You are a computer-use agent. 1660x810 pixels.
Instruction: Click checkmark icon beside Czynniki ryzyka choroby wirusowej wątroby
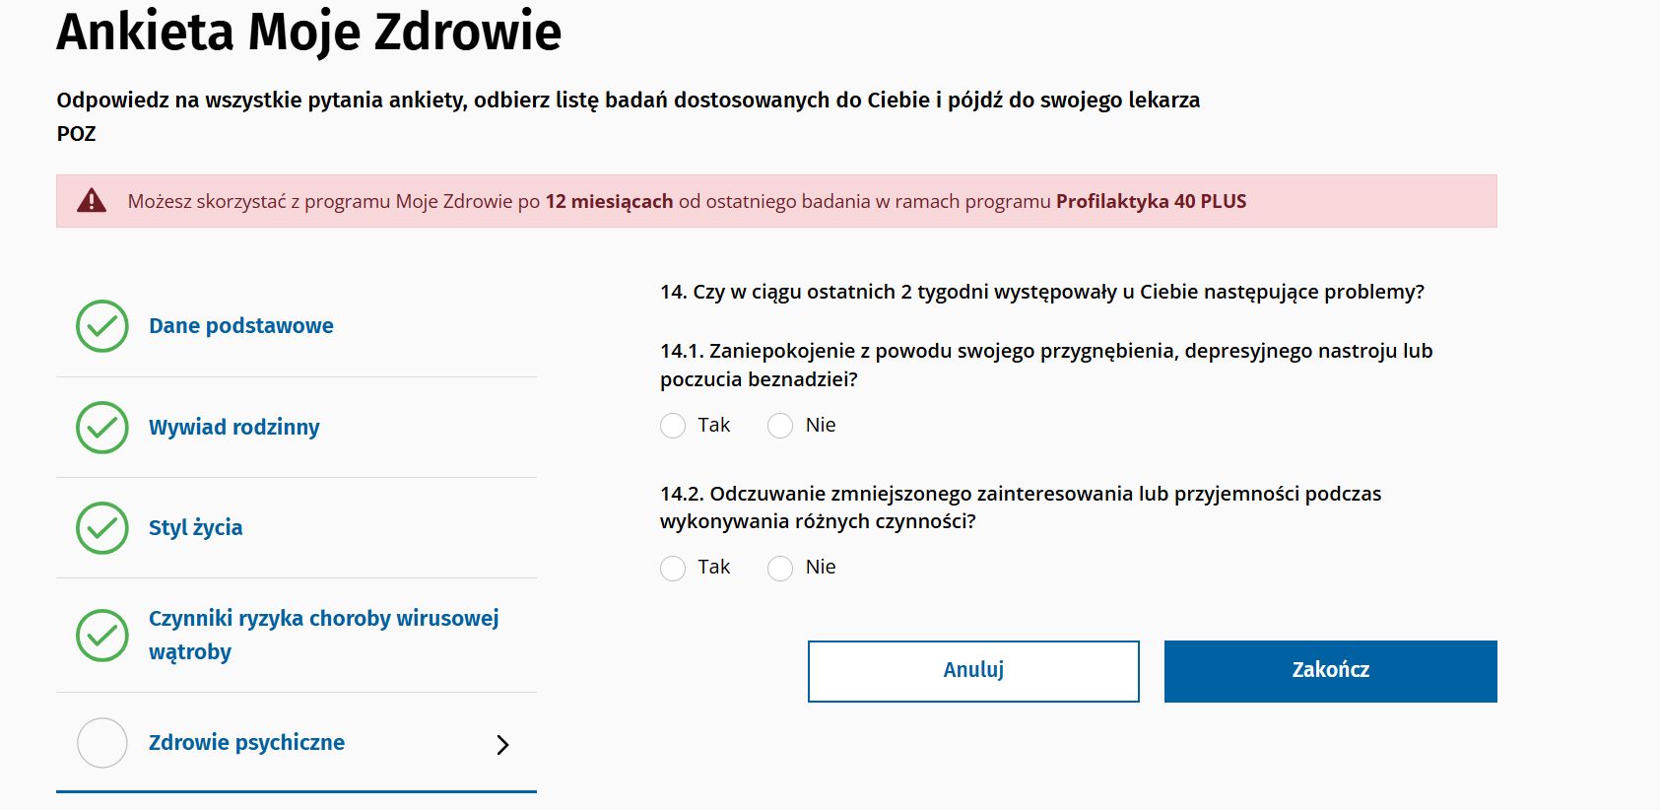(x=100, y=635)
